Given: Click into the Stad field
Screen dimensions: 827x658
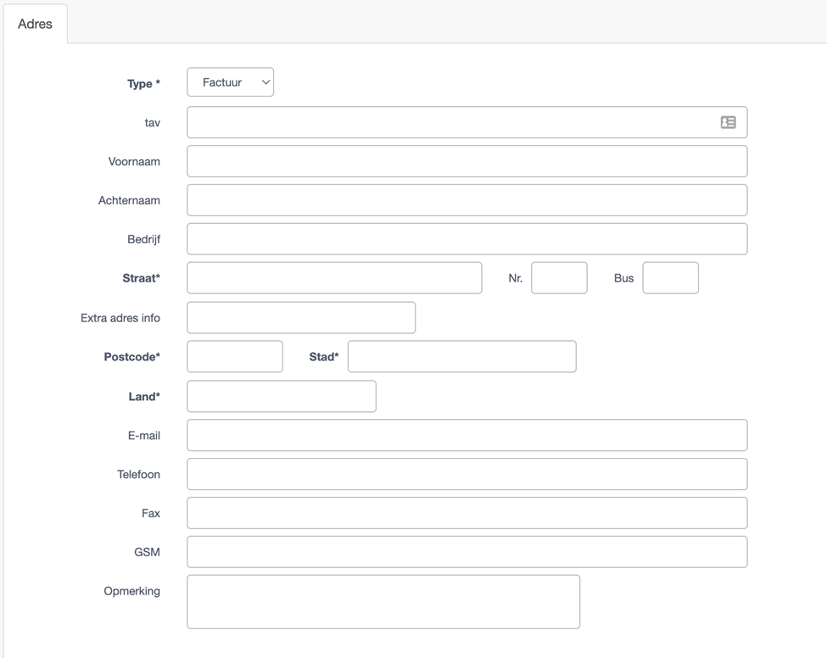Looking at the screenshot, I should (462, 357).
